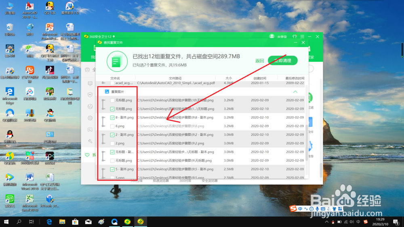Sort by the 大小 column header
The image size is (404, 227).
point(229,78)
